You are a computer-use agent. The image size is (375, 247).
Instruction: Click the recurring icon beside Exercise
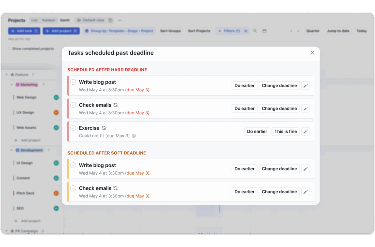coord(104,128)
